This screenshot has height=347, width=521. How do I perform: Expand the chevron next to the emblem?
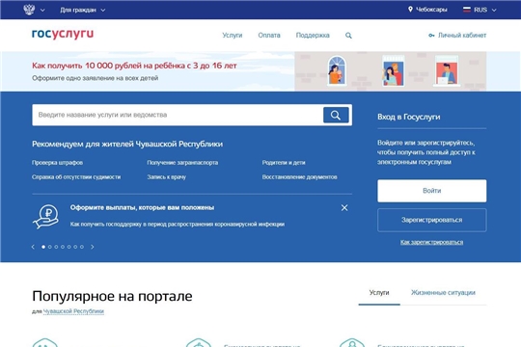(x=42, y=10)
